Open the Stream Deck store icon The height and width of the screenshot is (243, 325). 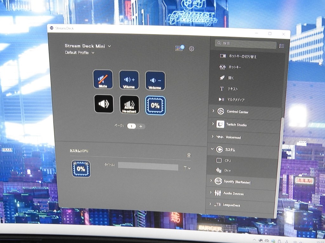(180, 48)
